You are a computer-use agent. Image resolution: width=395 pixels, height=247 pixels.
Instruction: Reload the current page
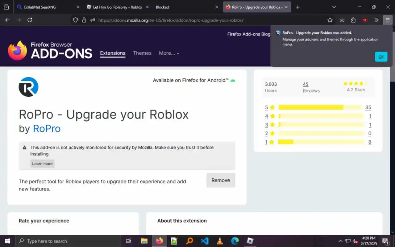pos(30,20)
